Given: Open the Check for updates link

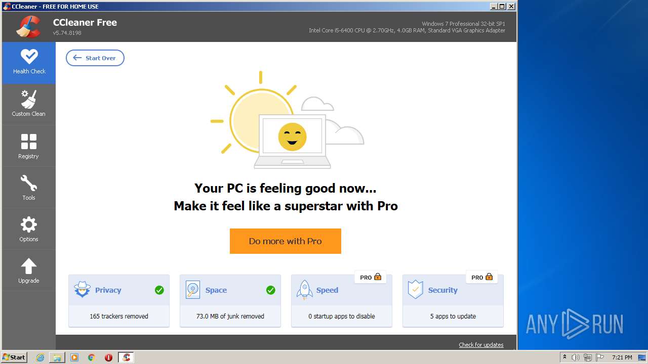Looking at the screenshot, I should click(481, 345).
